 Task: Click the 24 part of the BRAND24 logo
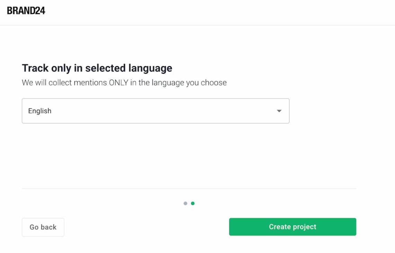40,11
